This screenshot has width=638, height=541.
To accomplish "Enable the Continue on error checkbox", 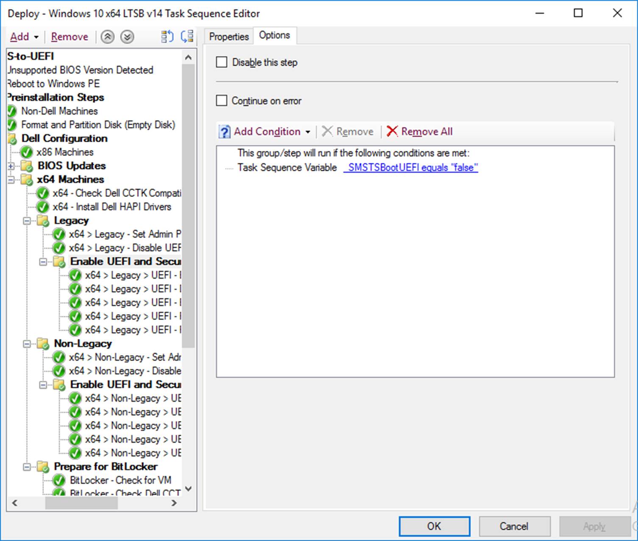I will [222, 101].
